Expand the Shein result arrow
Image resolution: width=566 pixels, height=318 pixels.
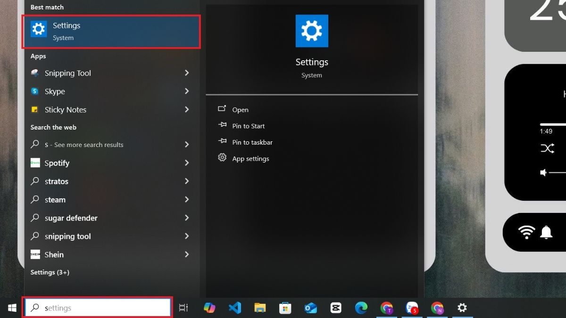pos(187,254)
